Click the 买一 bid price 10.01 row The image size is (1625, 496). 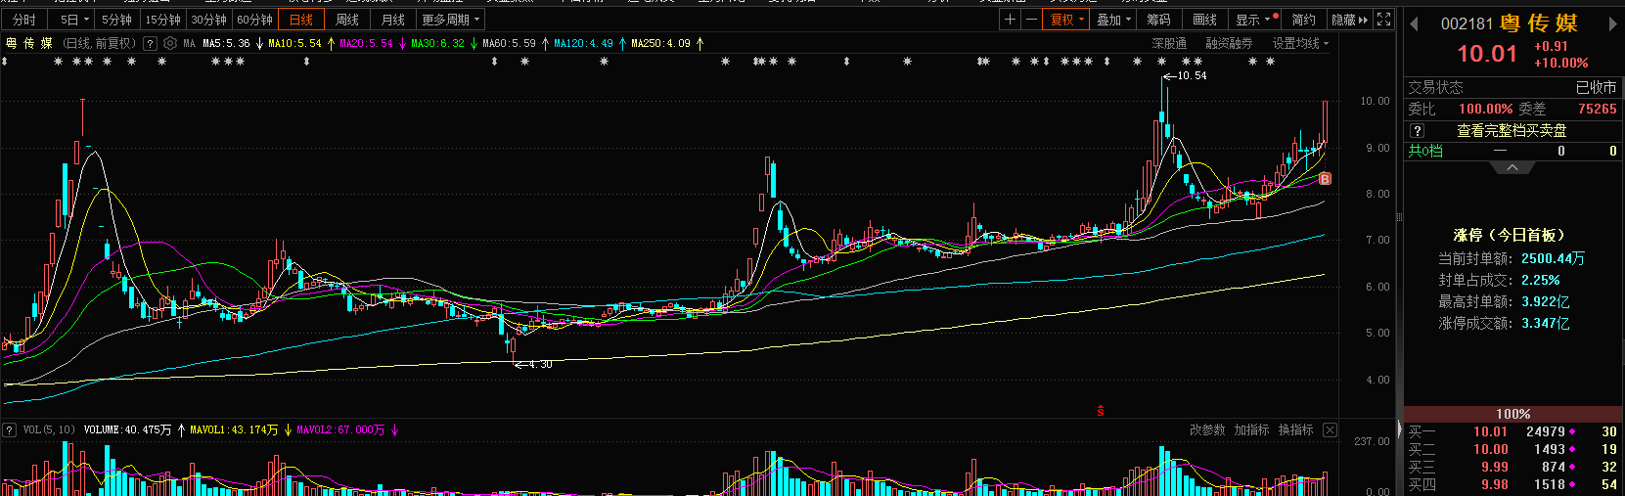[1512, 431]
